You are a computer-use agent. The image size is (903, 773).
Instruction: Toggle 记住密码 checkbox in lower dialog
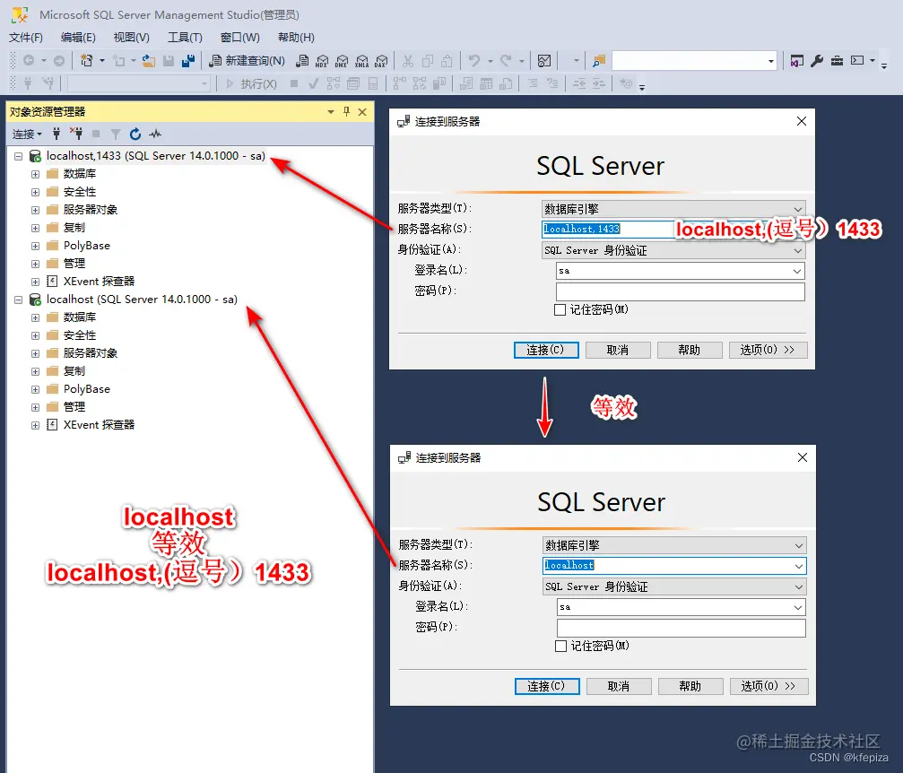click(x=561, y=647)
